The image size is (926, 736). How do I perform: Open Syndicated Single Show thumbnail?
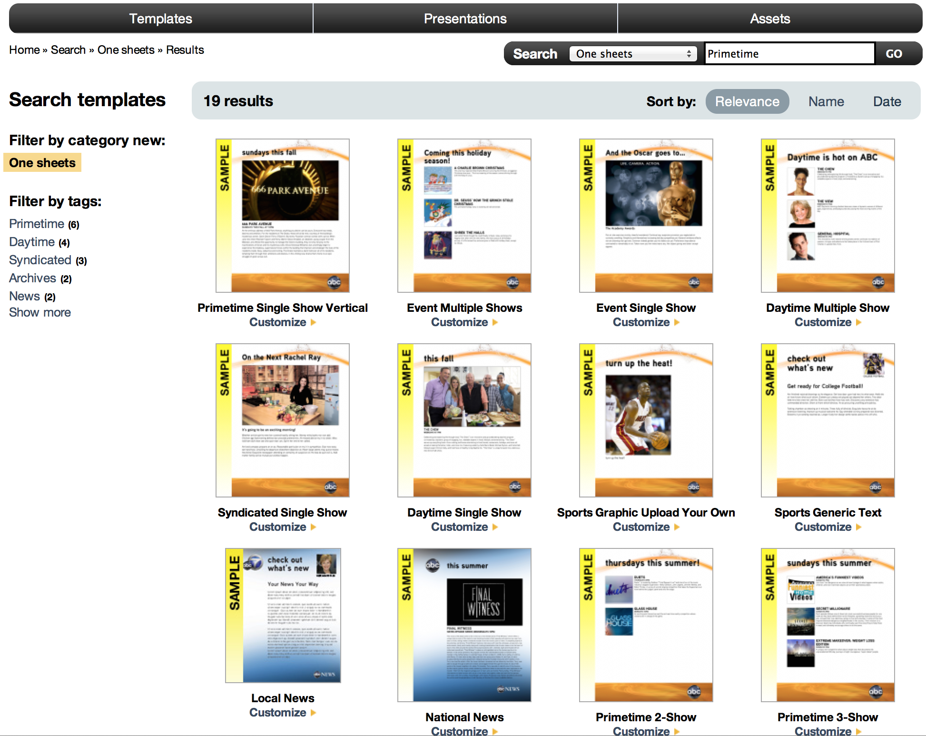(283, 420)
